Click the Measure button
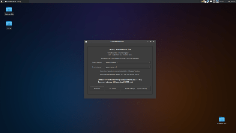Screen dimensions: 236x133 pos(97,89)
